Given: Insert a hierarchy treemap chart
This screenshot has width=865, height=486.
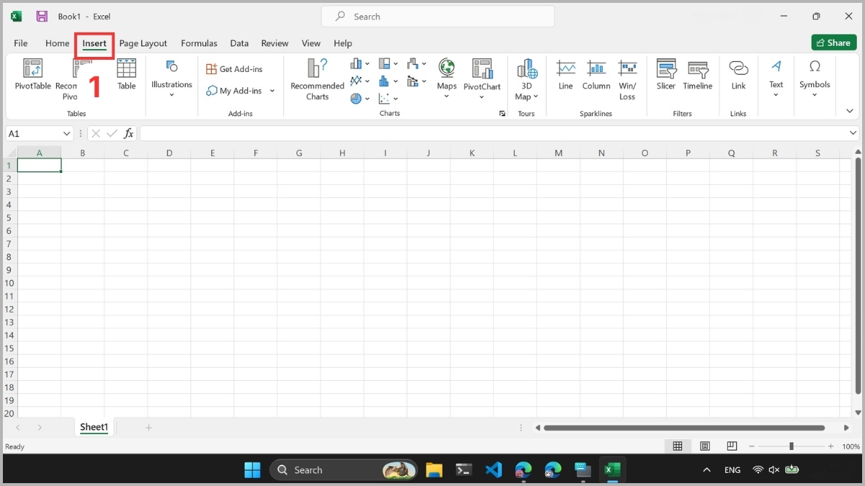Looking at the screenshot, I should 389,64.
